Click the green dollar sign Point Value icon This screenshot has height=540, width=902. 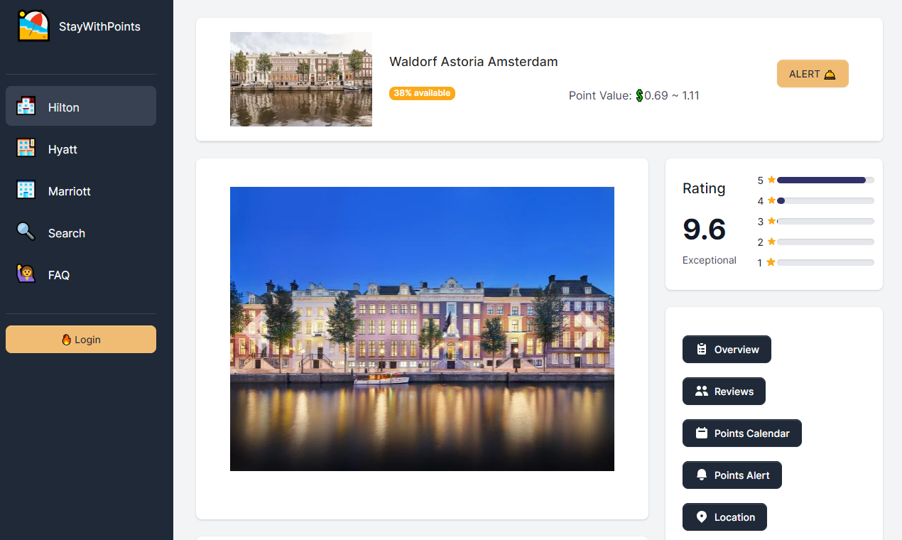639,95
